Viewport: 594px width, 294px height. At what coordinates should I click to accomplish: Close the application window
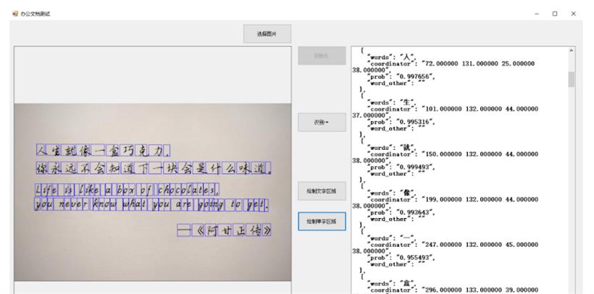[573, 14]
